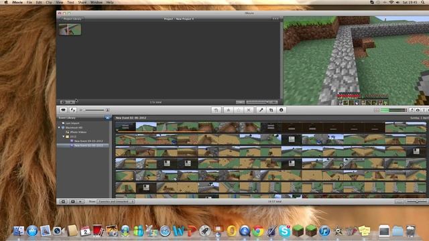Open the music and sound effects browser
This screenshot has height=241, width=429.
412,110
